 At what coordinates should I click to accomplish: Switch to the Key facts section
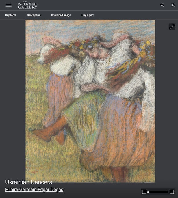click(x=11, y=15)
